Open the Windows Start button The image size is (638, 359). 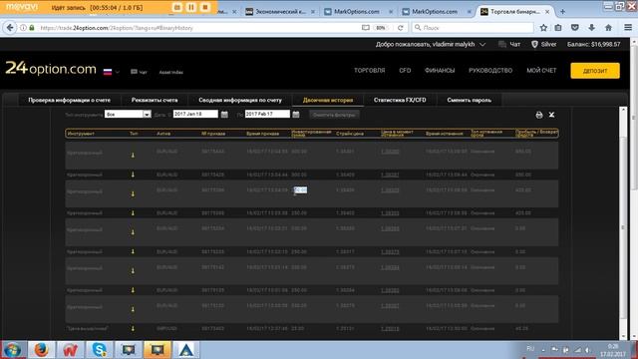(x=12, y=350)
